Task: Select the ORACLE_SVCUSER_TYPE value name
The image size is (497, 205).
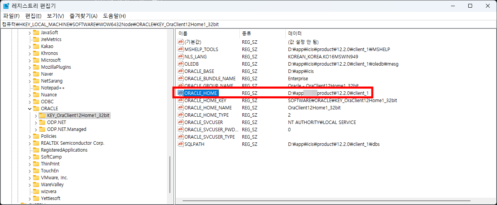Action: point(209,137)
